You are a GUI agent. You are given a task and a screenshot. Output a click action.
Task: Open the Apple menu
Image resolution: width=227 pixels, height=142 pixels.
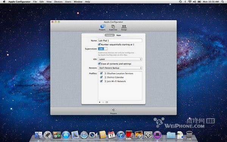pos(4,2)
